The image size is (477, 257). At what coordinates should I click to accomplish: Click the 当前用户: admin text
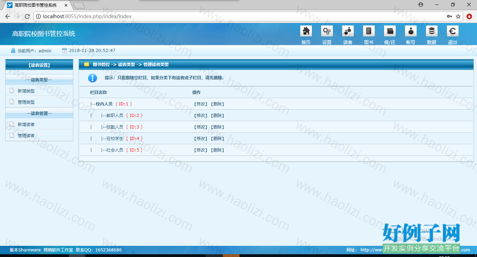pyautogui.click(x=35, y=51)
